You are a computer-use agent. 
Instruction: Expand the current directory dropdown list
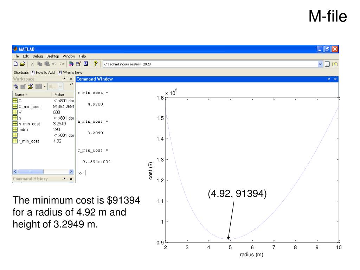point(320,64)
